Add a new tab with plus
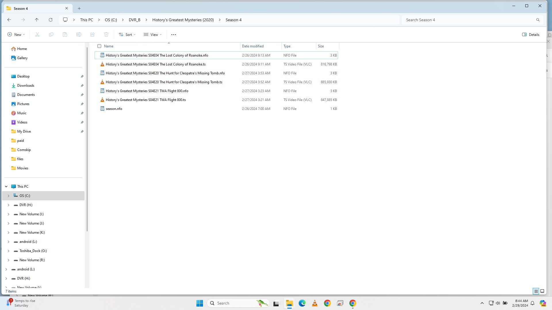 click(79, 8)
